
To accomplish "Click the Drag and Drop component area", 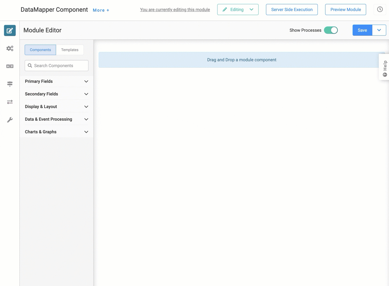I will [x=242, y=60].
